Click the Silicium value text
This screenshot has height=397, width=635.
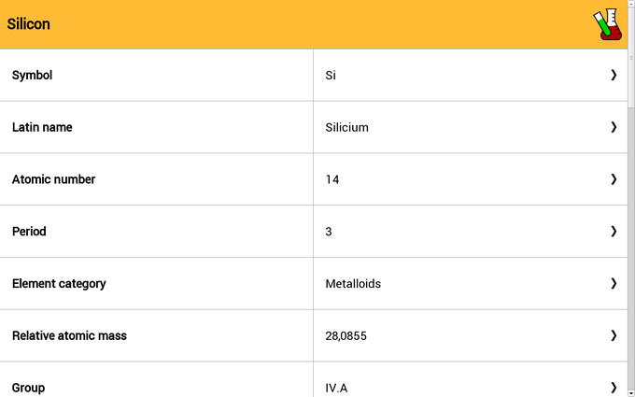click(347, 127)
